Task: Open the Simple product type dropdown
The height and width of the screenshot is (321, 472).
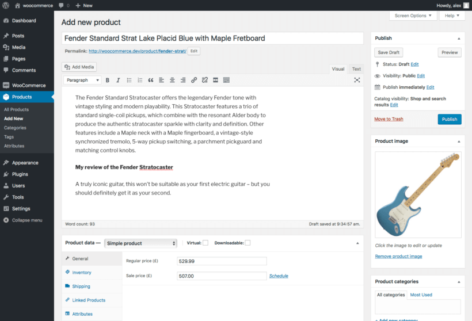Action: coord(140,243)
